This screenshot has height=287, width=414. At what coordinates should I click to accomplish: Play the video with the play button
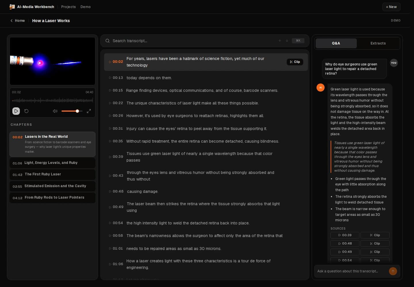point(16,111)
